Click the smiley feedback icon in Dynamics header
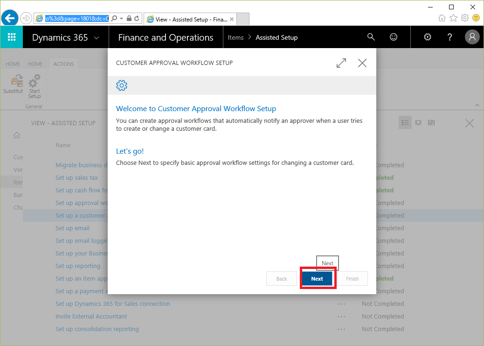Screen dimensions: 484x346 coord(394,37)
